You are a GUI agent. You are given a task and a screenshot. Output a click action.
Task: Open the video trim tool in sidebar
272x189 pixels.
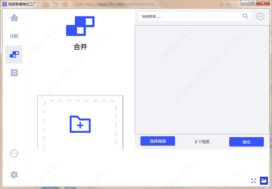14,36
